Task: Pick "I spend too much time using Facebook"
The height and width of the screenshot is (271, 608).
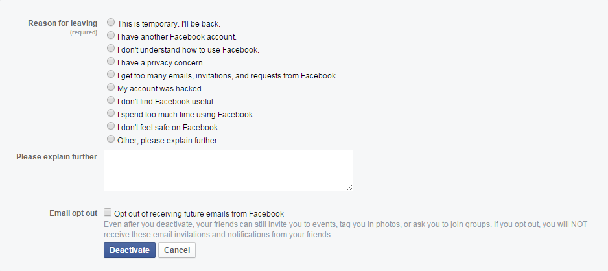Action: [111, 113]
